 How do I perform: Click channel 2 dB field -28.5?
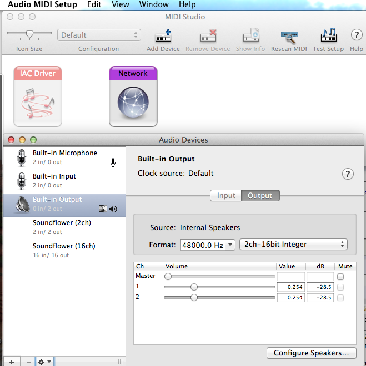(320, 298)
